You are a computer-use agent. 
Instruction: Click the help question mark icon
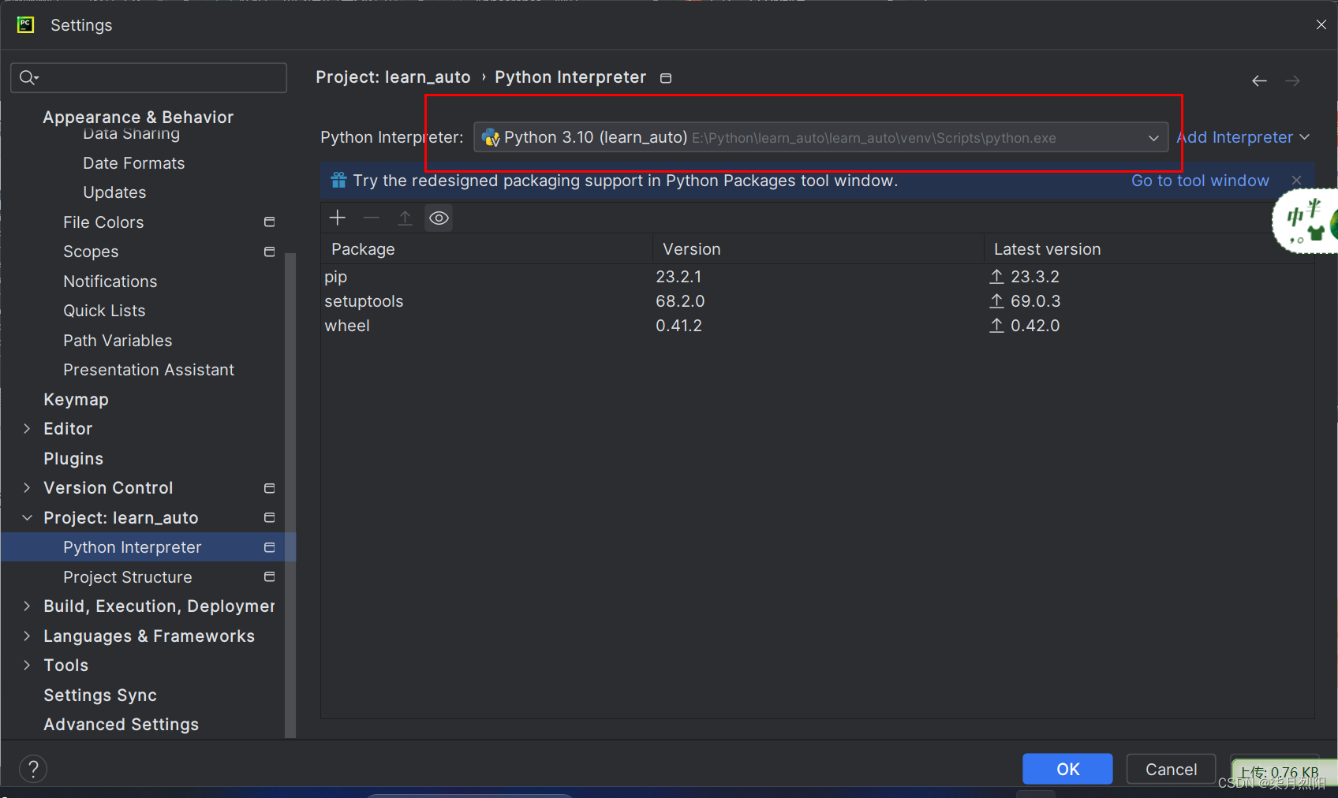coord(33,769)
